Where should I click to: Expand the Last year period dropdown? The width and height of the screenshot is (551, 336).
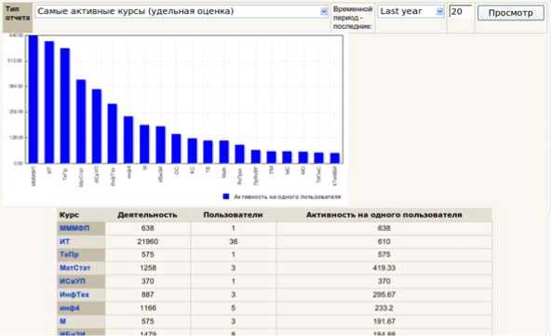[x=410, y=11]
